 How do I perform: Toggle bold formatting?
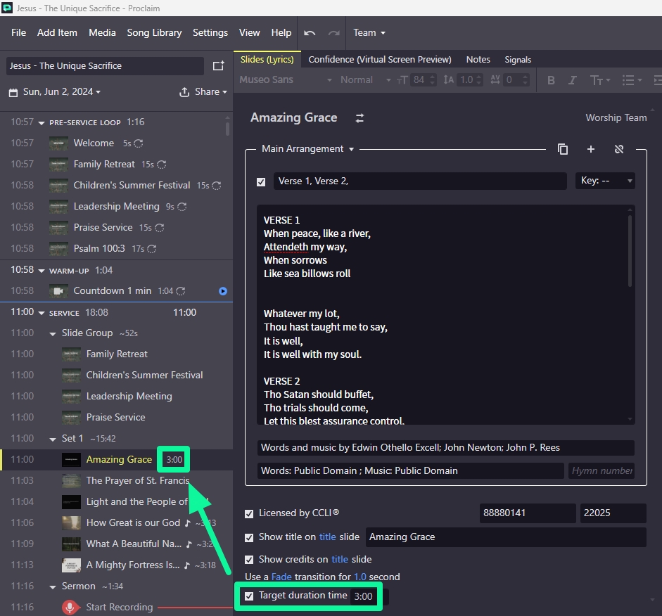coord(551,80)
